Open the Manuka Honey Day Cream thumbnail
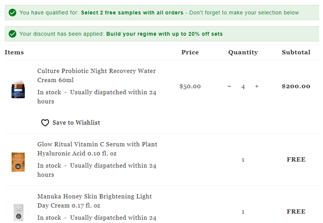The image size is (323, 223). pos(19,212)
